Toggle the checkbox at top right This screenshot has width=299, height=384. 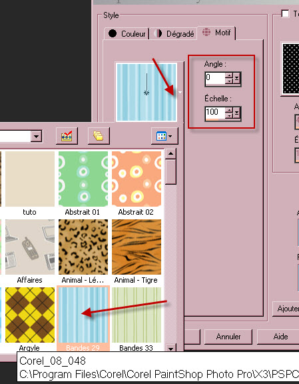point(285,13)
